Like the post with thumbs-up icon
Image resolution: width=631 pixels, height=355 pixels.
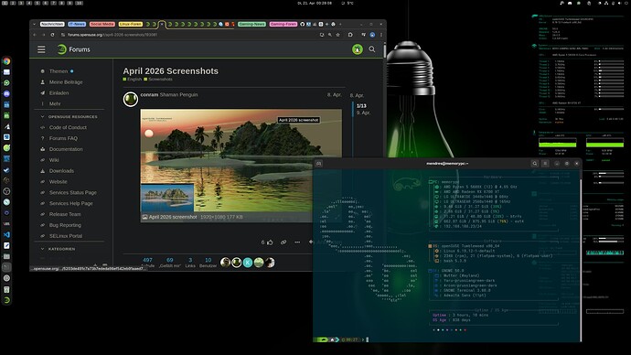point(270,242)
